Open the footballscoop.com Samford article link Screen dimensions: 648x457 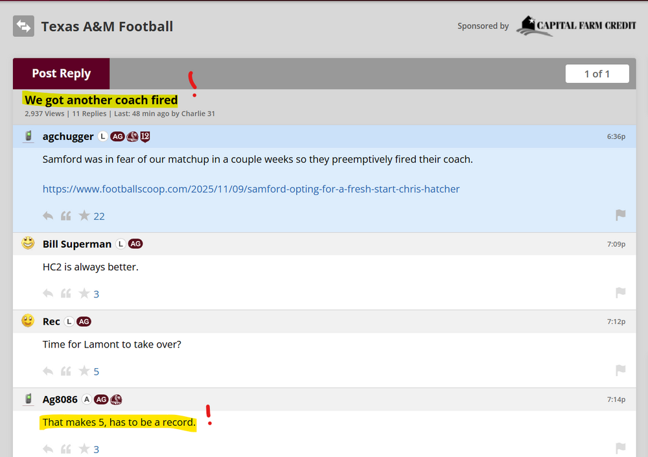(251, 189)
